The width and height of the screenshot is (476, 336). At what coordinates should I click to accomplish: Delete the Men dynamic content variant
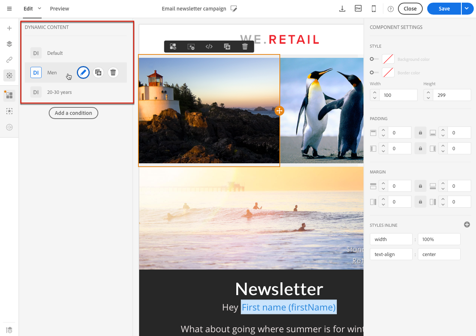click(x=113, y=72)
